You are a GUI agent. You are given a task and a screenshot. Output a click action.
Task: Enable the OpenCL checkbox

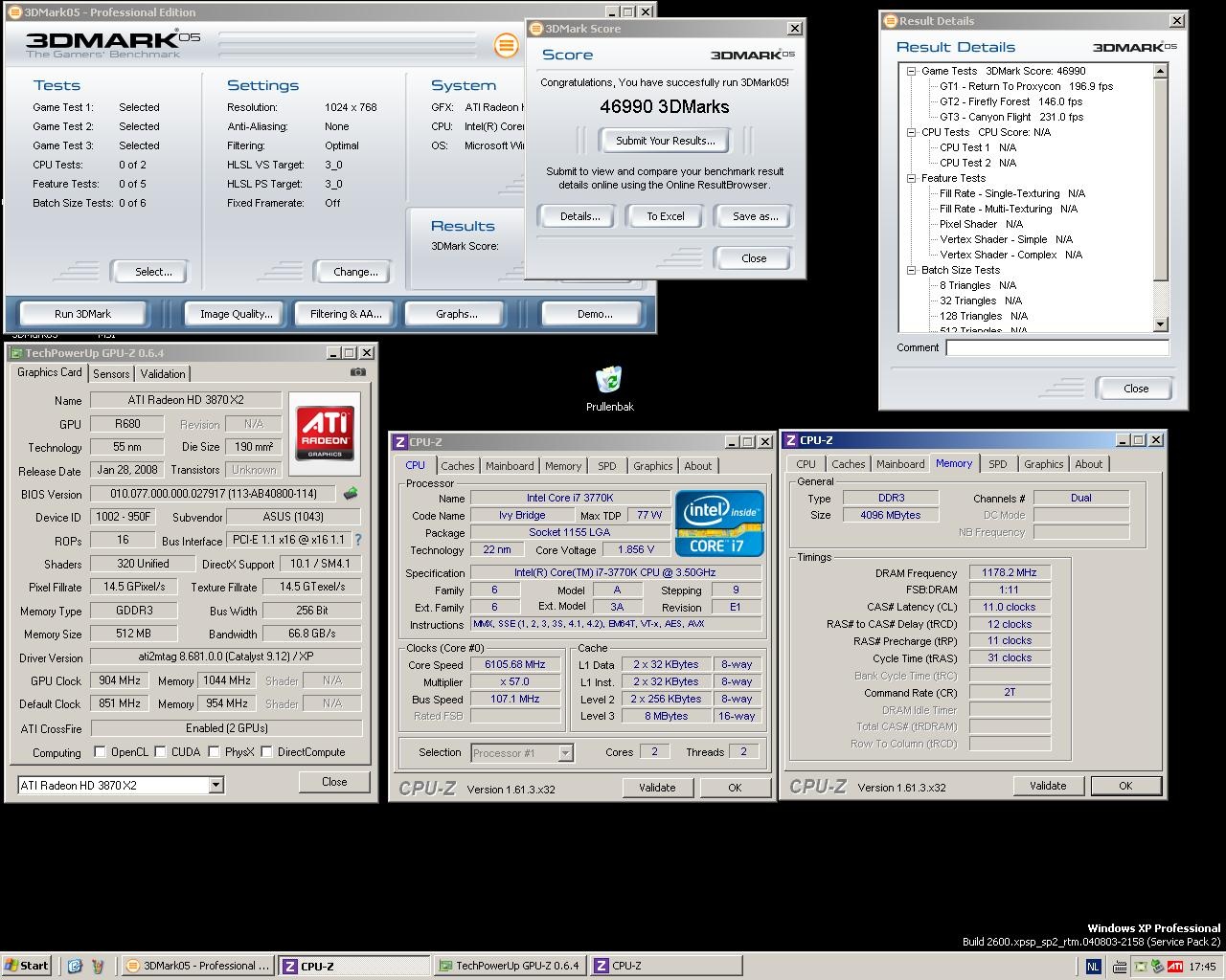[100, 752]
